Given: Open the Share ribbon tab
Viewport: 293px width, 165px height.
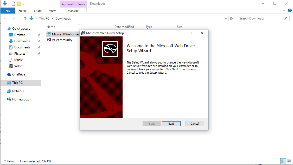Looking at the screenshot, I should click(38, 11).
